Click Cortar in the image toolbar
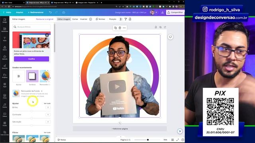This screenshot has width=255, height=143. click(x=75, y=19)
